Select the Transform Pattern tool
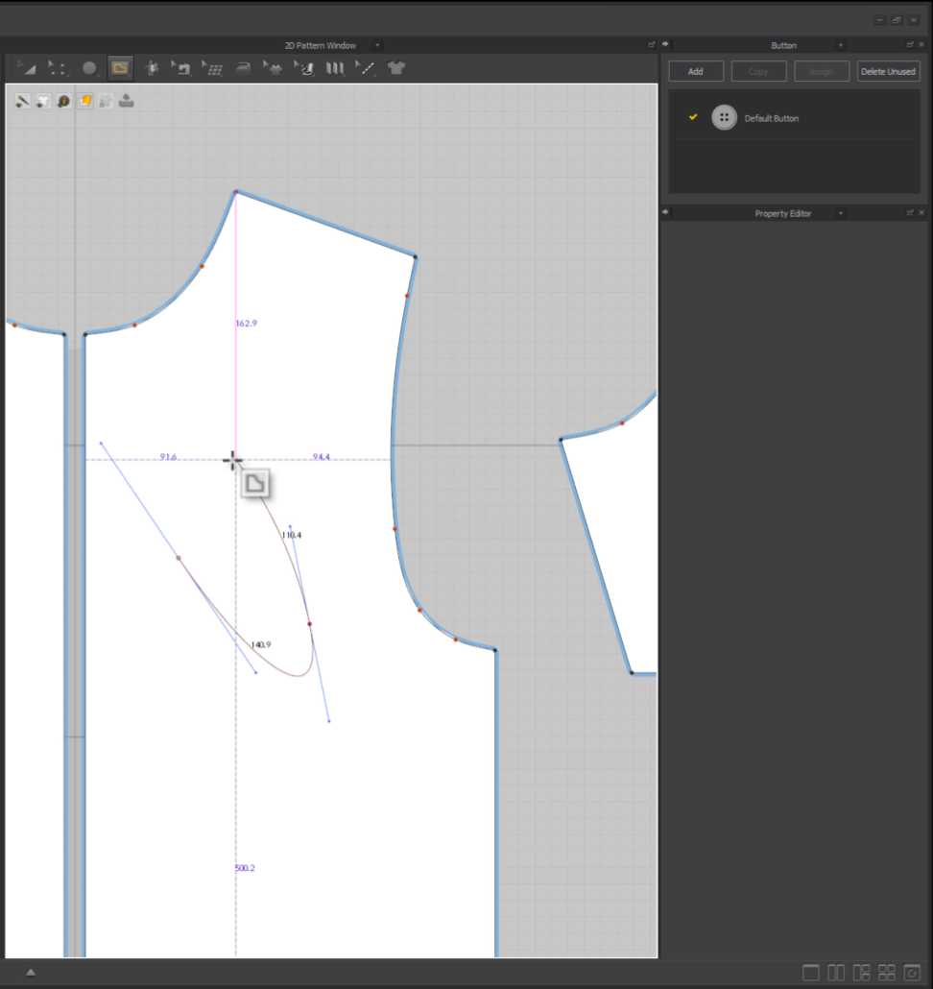The height and width of the screenshot is (989, 933). pyautogui.click(x=27, y=68)
